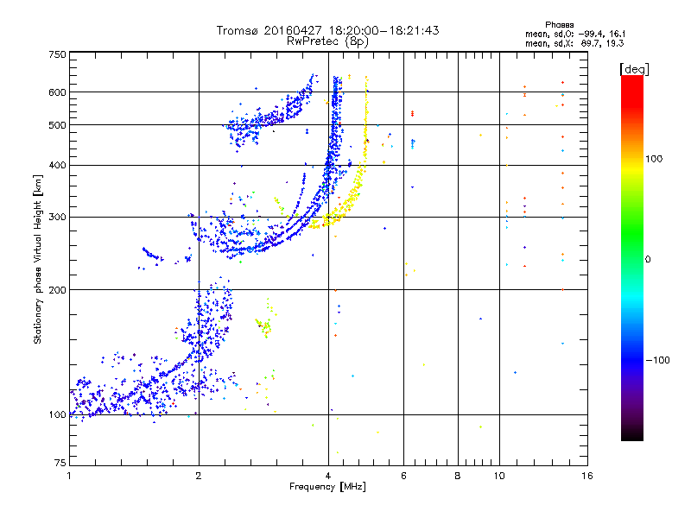
Task: Click the x-axis tick label '16'
Action: (587, 476)
